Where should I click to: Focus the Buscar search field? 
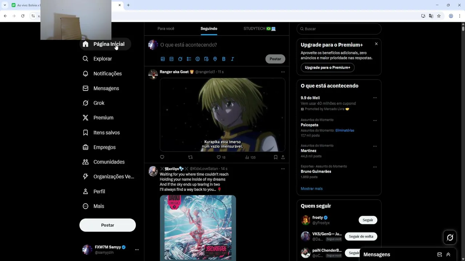click(x=339, y=29)
